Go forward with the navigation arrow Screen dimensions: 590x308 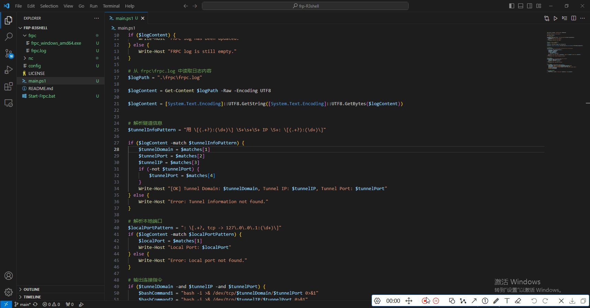pyautogui.click(x=195, y=6)
